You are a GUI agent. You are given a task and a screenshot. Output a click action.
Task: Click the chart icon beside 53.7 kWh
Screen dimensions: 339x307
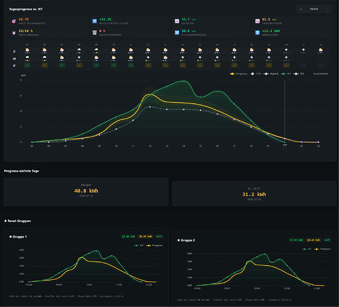click(x=177, y=21)
